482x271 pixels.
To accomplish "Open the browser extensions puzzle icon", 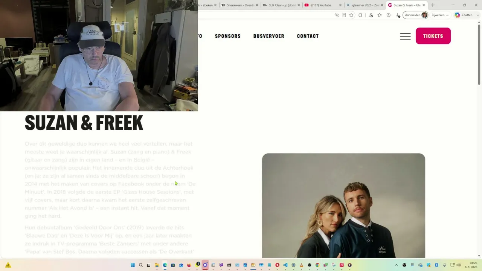I will click(360, 15).
